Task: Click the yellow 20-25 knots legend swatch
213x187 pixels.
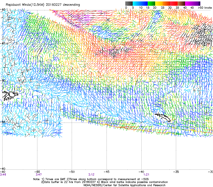Action: coord(159,3)
